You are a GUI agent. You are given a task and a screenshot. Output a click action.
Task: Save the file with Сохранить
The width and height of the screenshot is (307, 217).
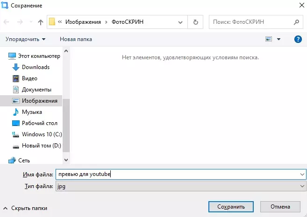pos(231,207)
